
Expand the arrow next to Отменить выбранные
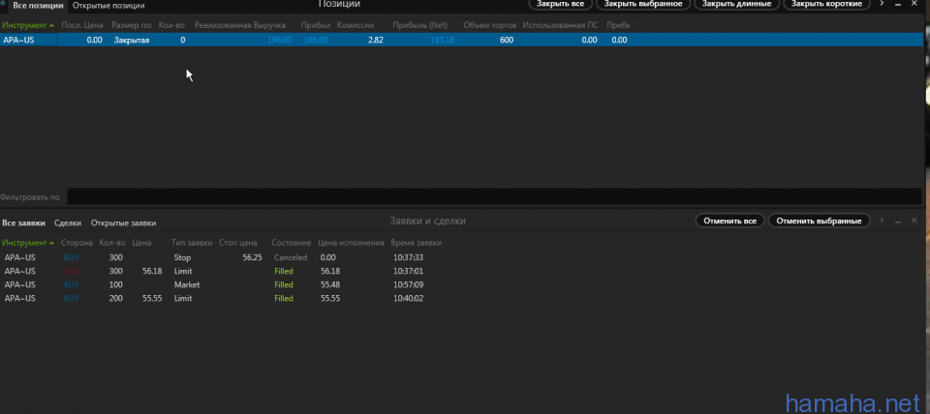882,221
